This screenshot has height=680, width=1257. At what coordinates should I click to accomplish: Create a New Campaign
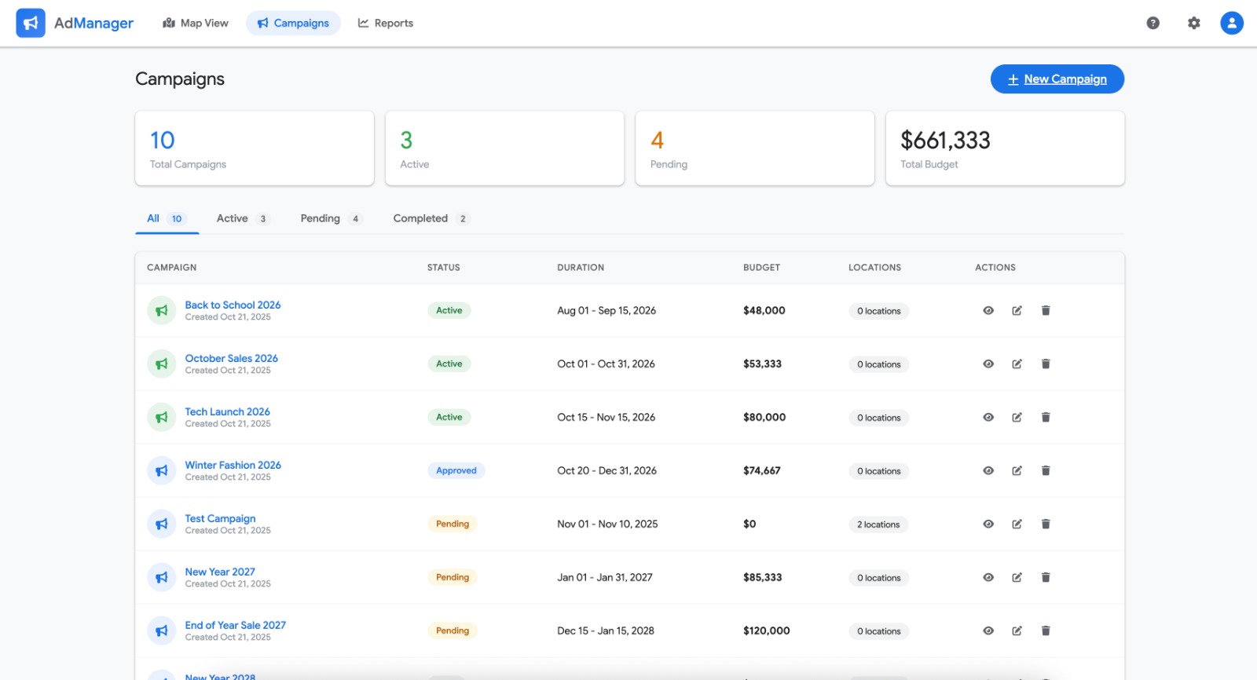click(1057, 79)
